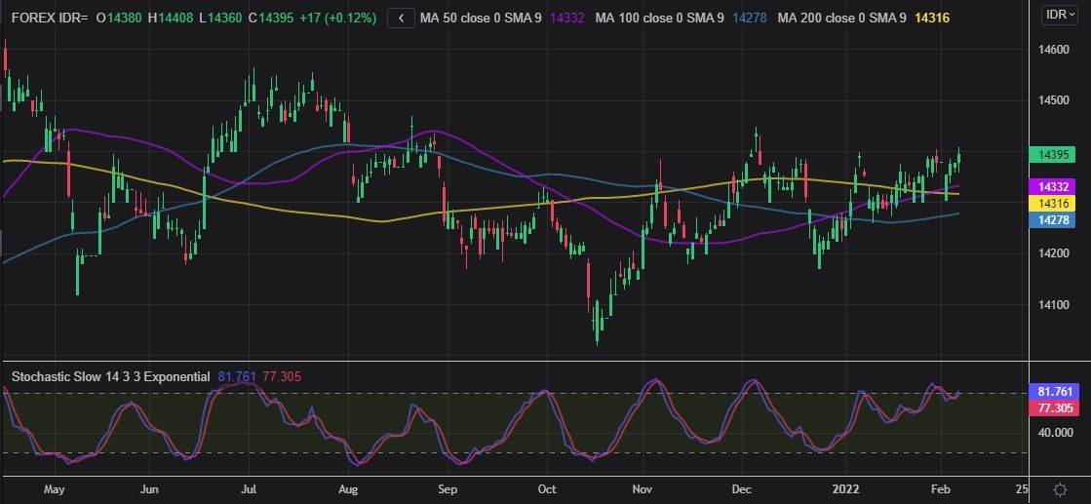This screenshot has height=504, width=1091.
Task: Click the 14278 value beside the MA 100 legend
Action: click(x=751, y=19)
